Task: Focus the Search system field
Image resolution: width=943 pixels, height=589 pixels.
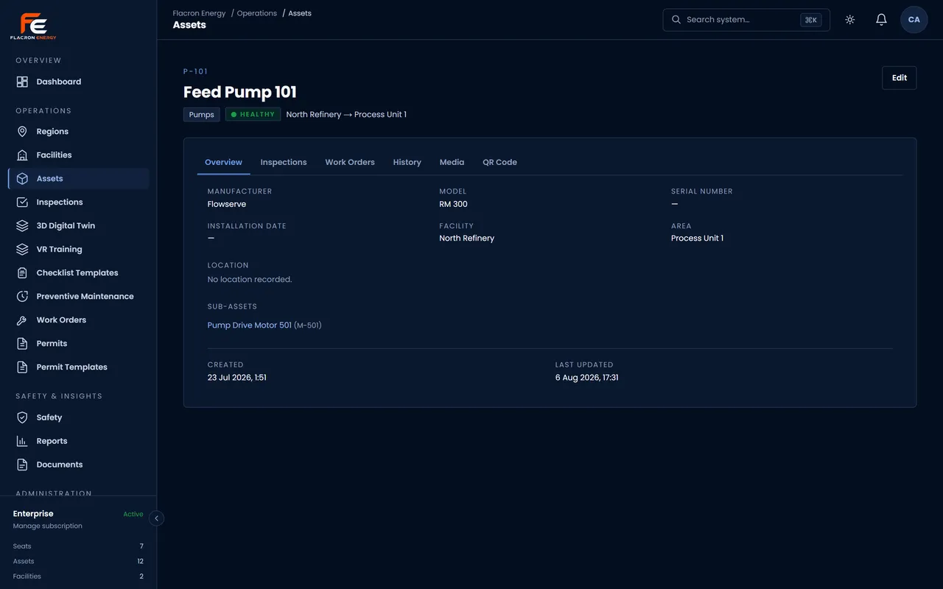Action: (x=746, y=20)
